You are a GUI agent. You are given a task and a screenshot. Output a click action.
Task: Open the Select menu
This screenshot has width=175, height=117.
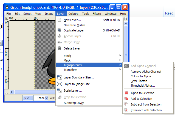point(27,14)
